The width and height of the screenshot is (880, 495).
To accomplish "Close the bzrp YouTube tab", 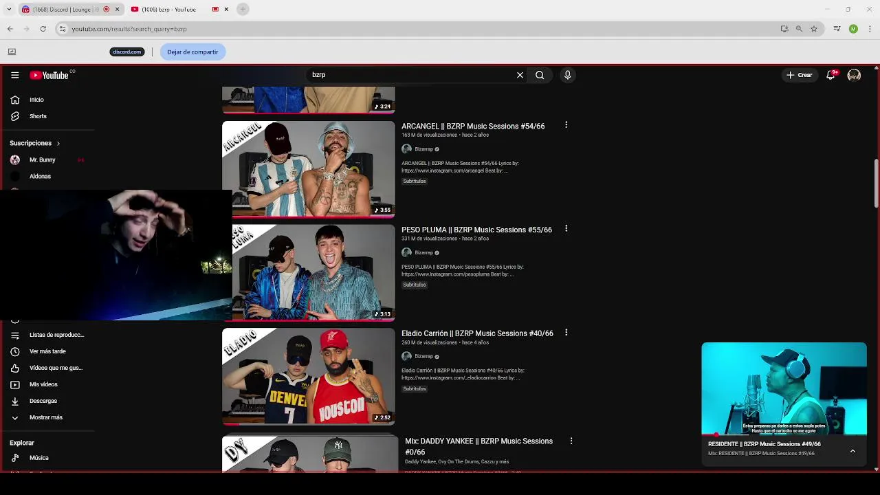I will pos(226,9).
